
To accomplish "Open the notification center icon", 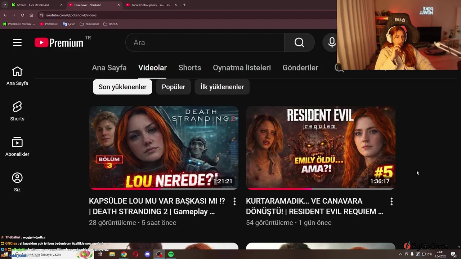I will tap(453, 254).
